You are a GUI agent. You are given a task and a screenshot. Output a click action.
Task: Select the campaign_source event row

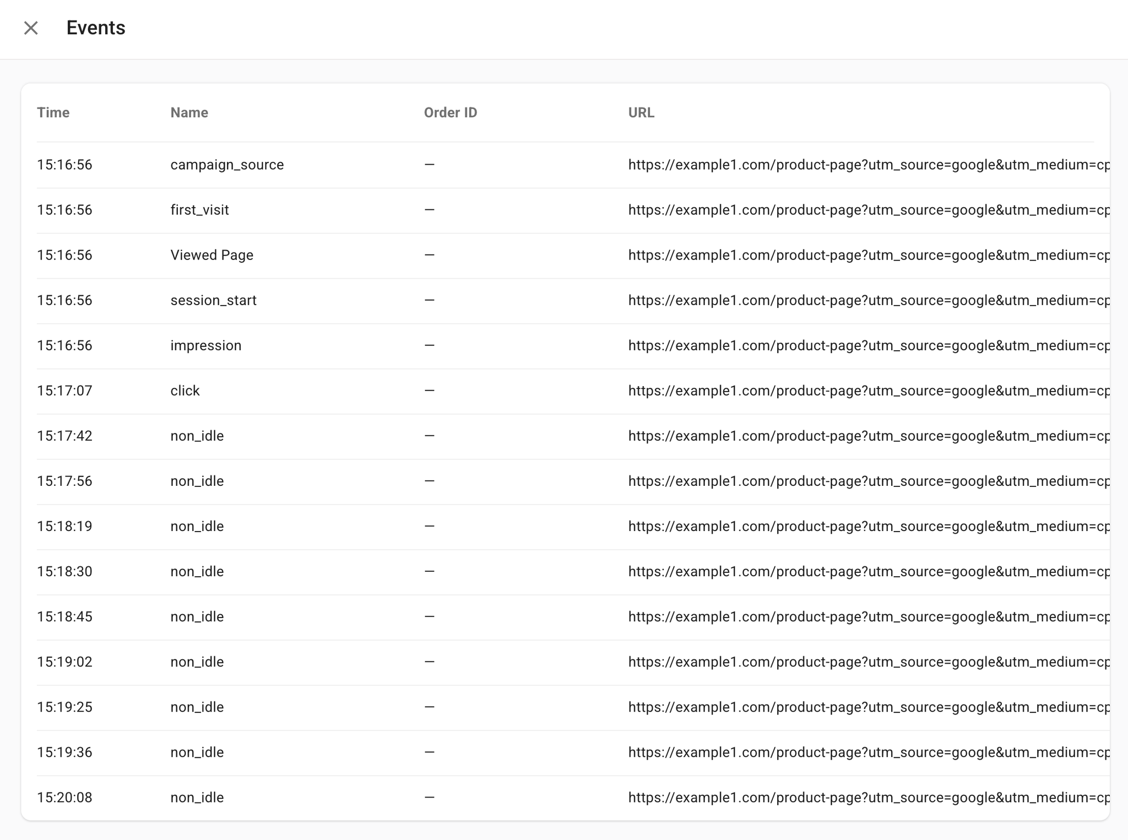[226, 165]
